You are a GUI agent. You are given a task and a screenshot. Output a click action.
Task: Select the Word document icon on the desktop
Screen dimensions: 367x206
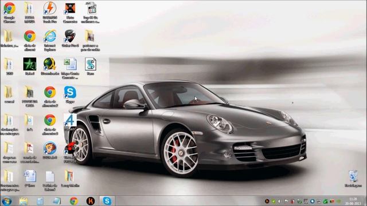[x=30, y=176]
